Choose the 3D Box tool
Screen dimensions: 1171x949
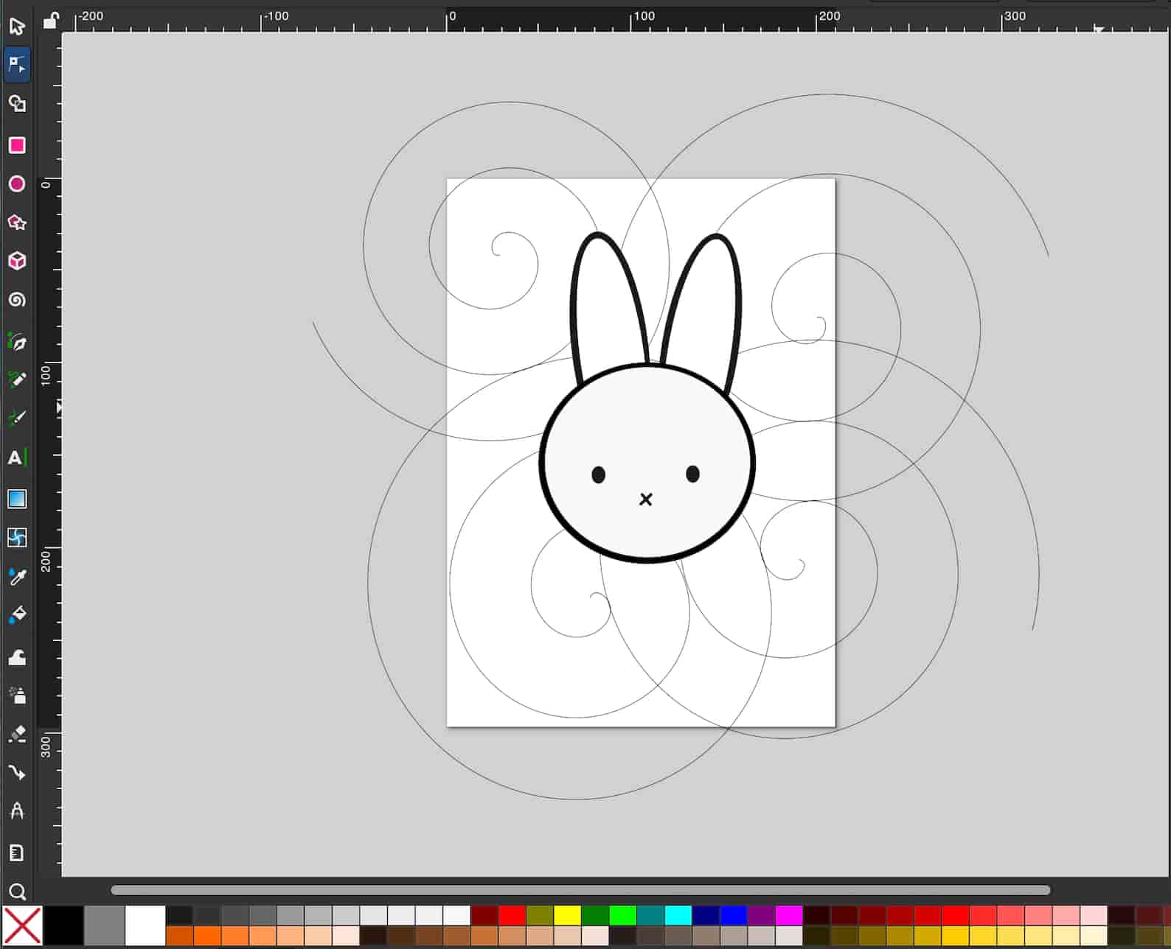pyautogui.click(x=17, y=261)
